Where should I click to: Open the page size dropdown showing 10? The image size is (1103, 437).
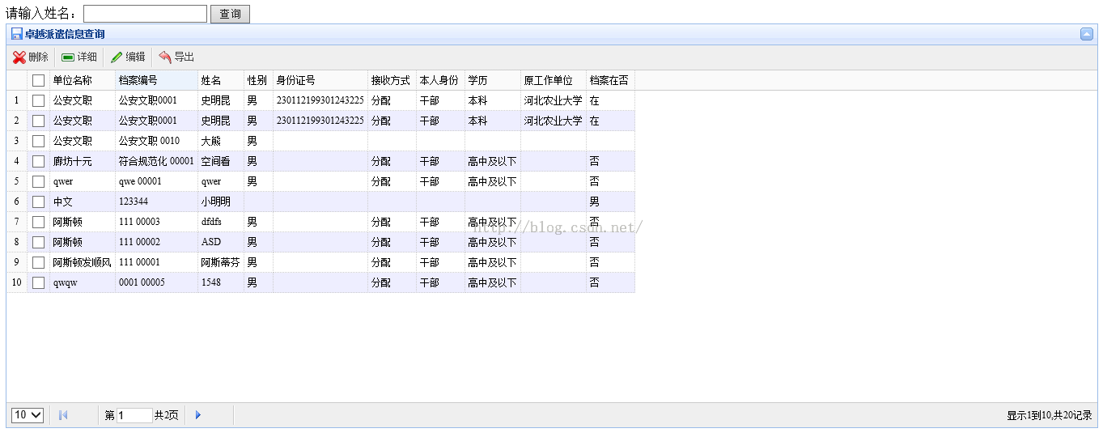[28, 415]
